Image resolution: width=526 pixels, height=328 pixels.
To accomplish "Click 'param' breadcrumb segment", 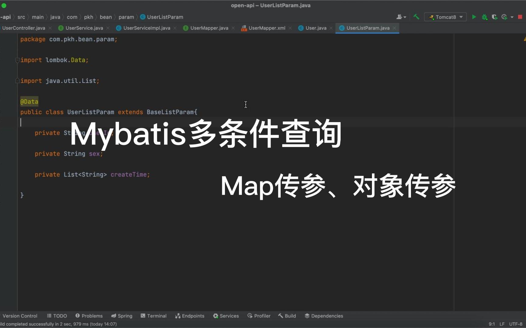I will pos(126,17).
